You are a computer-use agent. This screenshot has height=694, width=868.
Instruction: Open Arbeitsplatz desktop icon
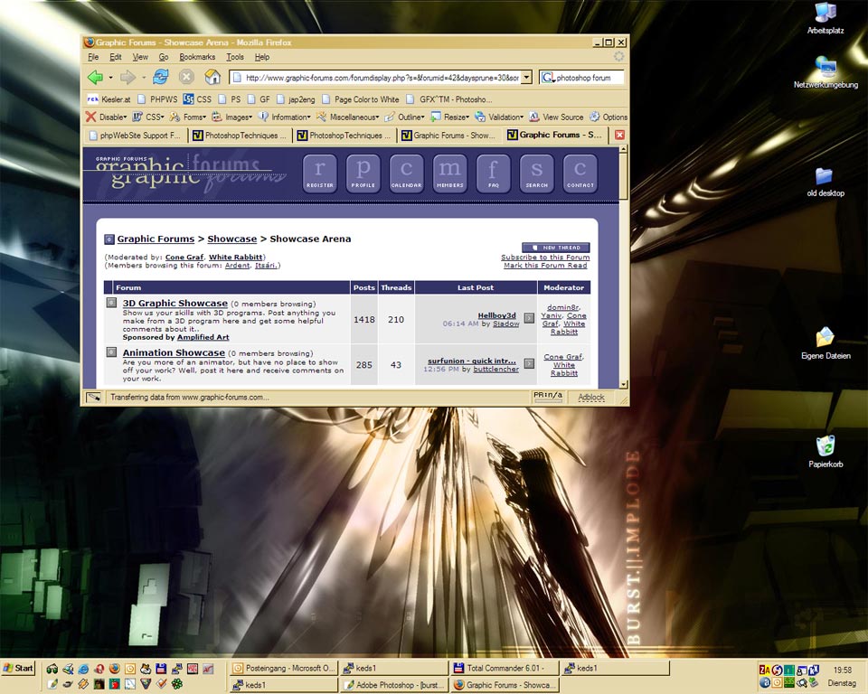pos(826,18)
